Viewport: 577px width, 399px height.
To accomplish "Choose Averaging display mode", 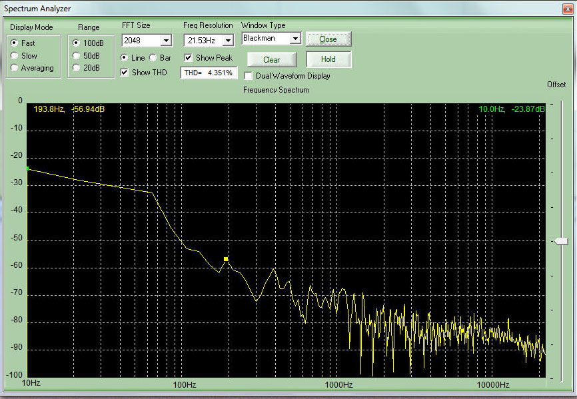I will [x=15, y=68].
